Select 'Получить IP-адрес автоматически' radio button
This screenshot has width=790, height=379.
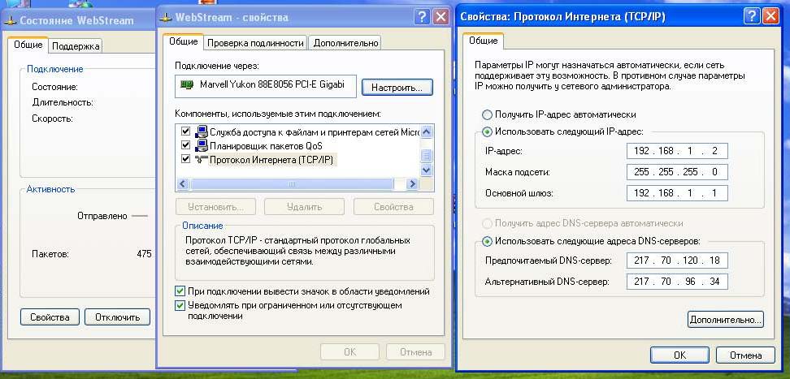[x=487, y=114]
